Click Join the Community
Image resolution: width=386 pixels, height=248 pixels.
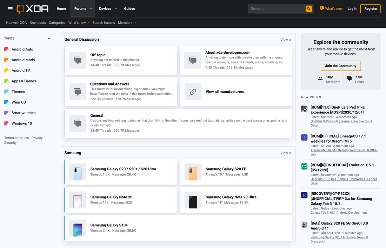[340, 66]
